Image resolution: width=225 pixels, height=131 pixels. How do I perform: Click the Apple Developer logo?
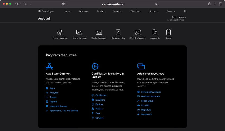click(46, 11)
